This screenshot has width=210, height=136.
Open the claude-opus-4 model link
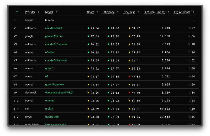coord(54,28)
